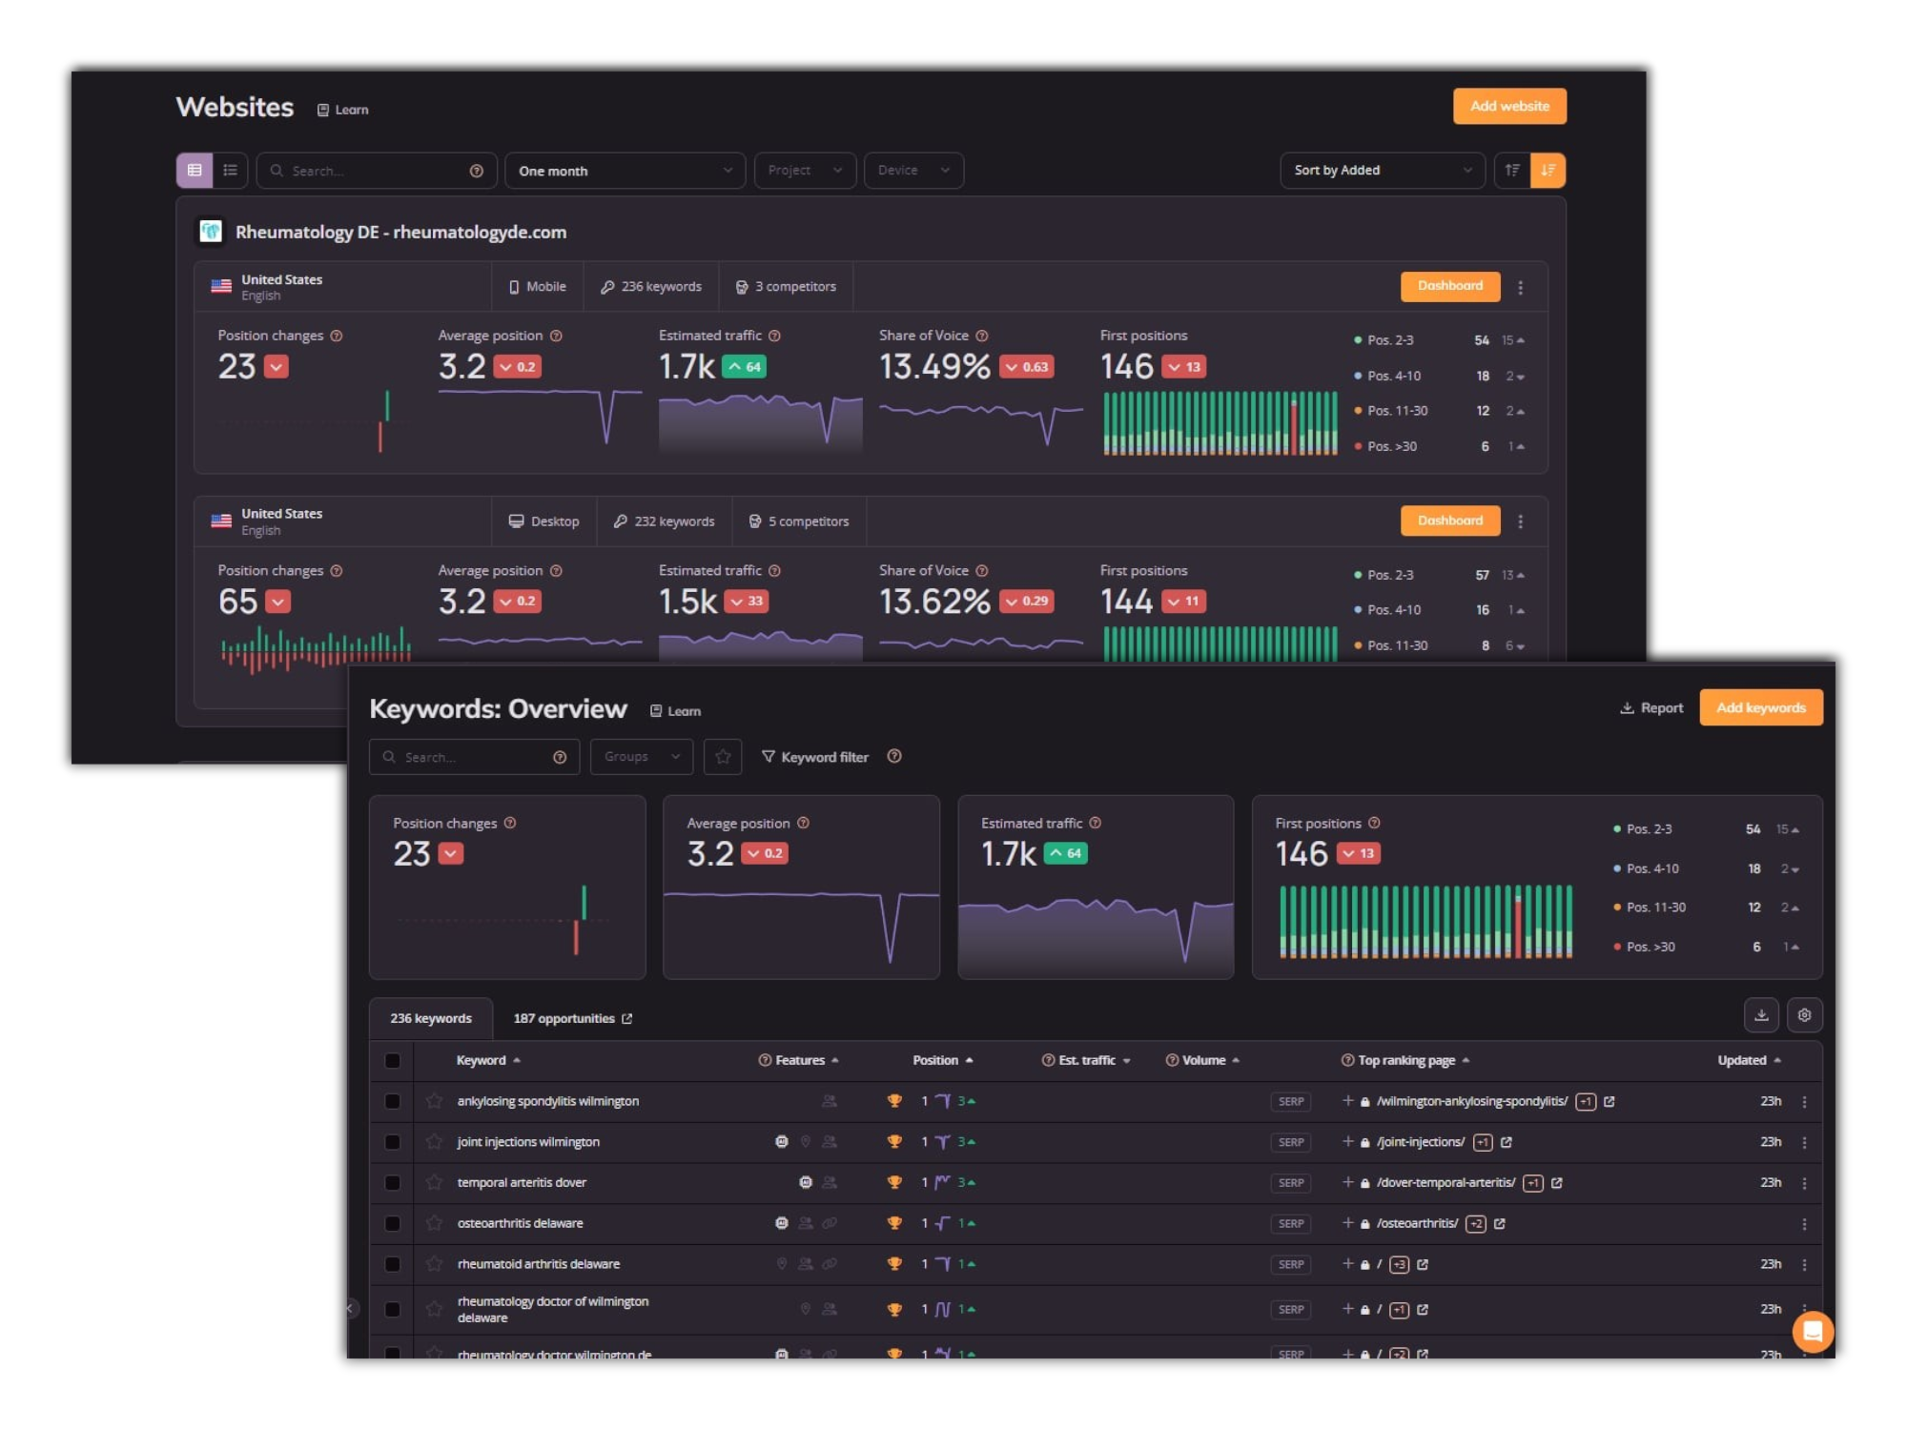Screen dimensions: 1907x1430
Task: Select the 236 keywords tab
Action: [x=431, y=1019]
